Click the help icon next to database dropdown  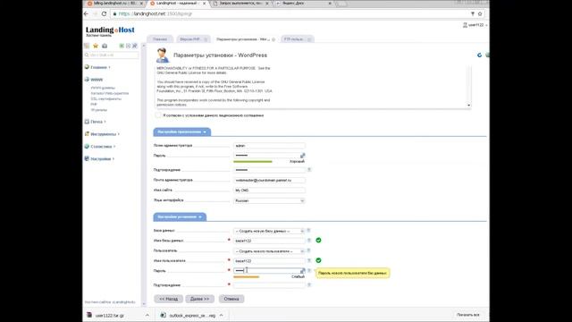click(x=308, y=231)
